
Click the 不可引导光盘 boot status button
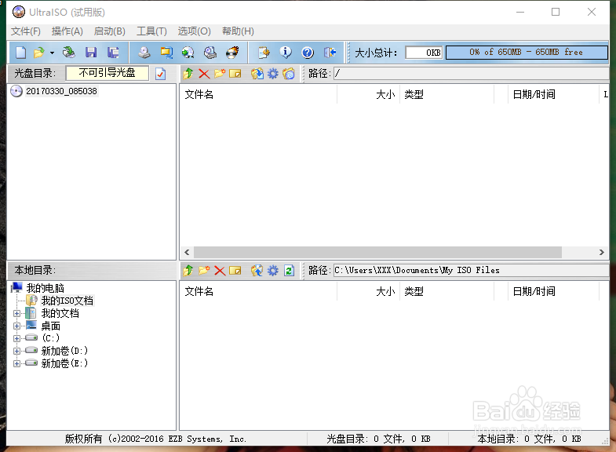(108, 73)
